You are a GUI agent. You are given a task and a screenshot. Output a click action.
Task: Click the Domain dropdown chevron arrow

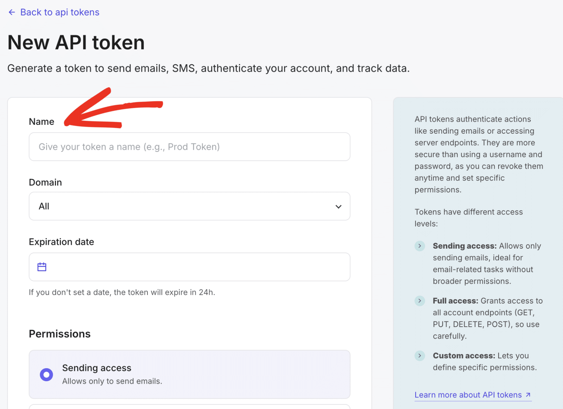pyautogui.click(x=339, y=206)
